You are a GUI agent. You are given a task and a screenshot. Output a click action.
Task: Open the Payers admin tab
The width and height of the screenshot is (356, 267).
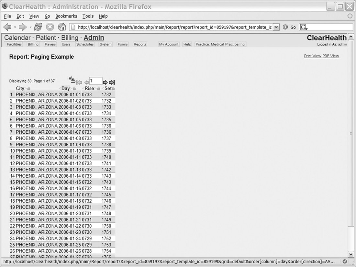[50, 44]
